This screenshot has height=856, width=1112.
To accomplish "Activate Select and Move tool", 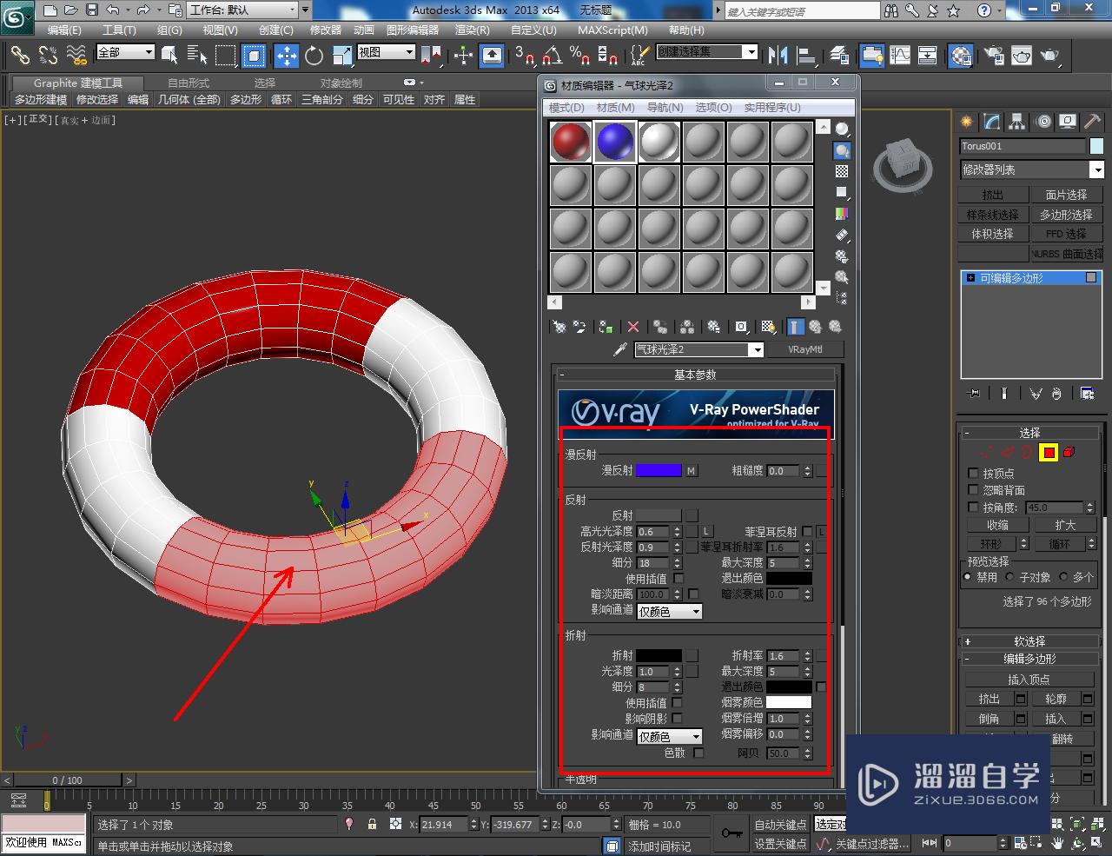I will 287,56.
